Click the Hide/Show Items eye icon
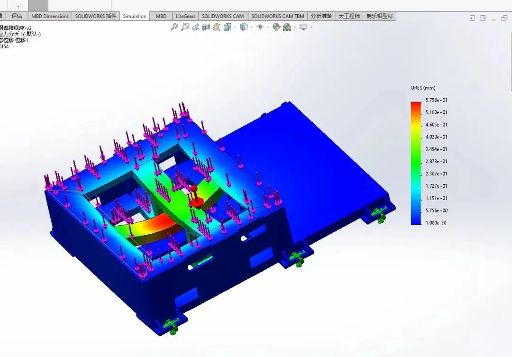Screen dimensions: 512x357 (260, 27)
